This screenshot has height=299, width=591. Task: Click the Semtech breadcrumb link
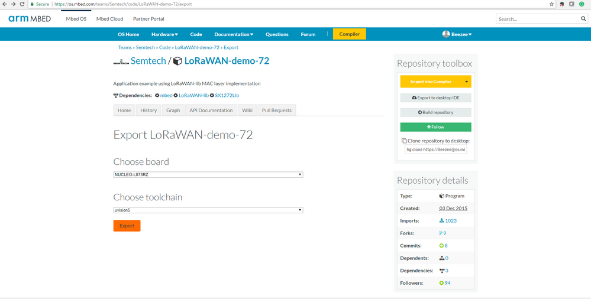pyautogui.click(x=146, y=47)
